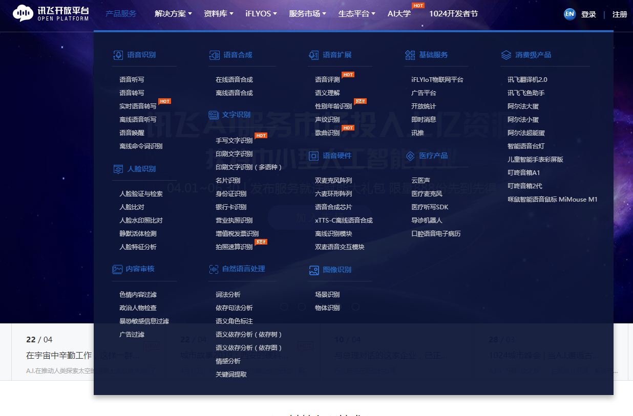Click the 文字识别 category icon
Viewport: 633px width, 416px height.
[x=214, y=115]
